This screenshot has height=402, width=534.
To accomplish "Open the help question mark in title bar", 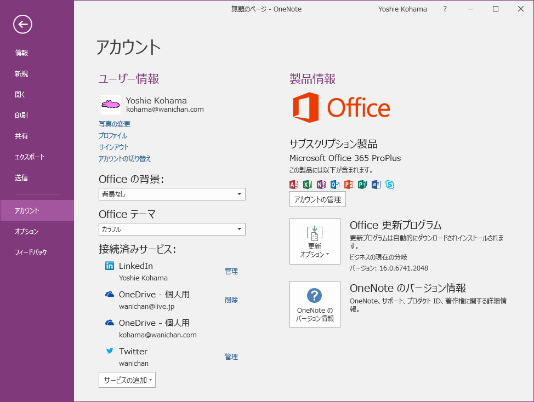I will pos(445,9).
